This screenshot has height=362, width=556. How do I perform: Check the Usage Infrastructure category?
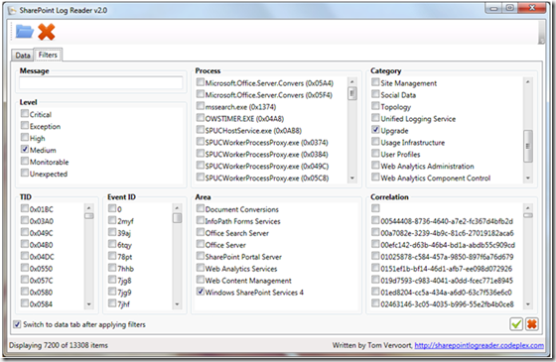point(375,141)
